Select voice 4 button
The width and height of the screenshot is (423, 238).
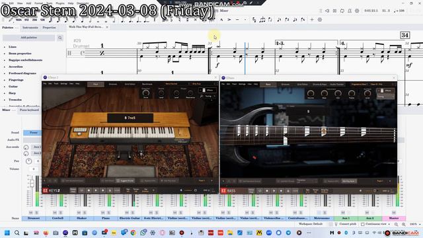pos(303,20)
